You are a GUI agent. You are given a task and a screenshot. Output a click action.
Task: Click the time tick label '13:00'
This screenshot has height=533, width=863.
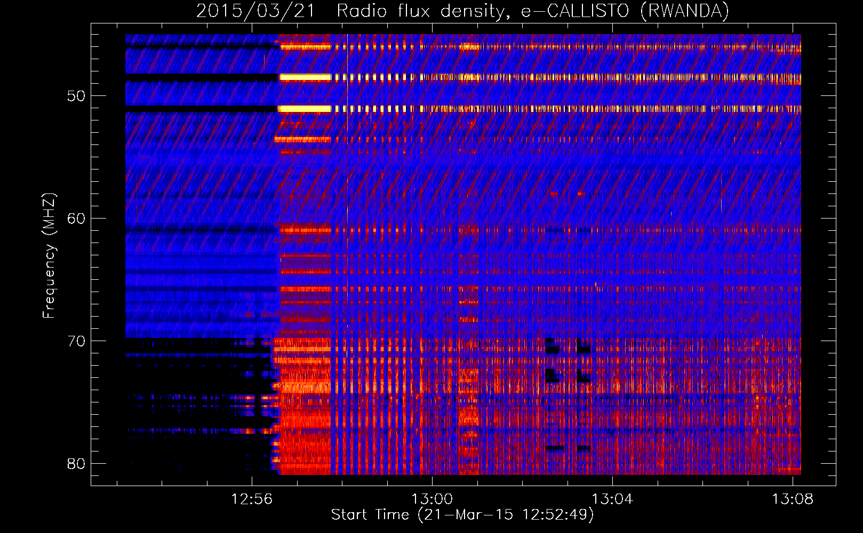432,499
